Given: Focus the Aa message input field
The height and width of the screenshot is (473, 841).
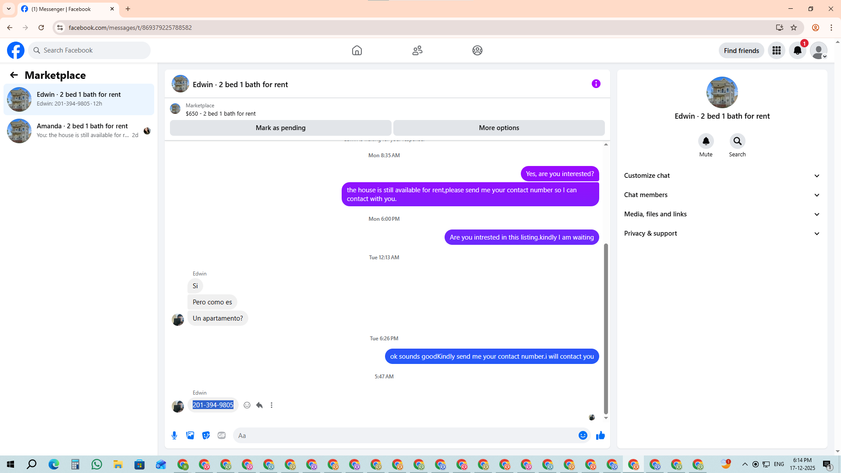Looking at the screenshot, I should click(403, 435).
